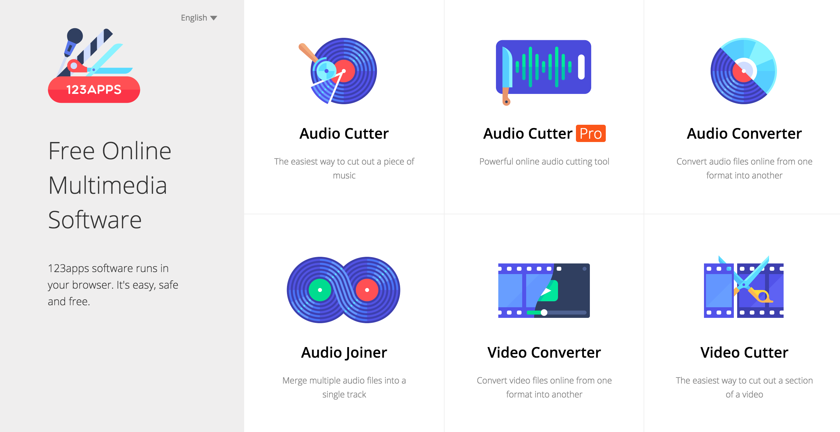
Task: Open the Audio Cutter Pro title link
Action: (x=527, y=134)
